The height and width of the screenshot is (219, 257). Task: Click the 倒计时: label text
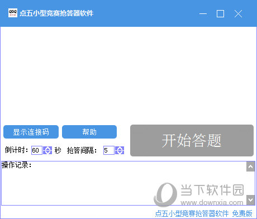[x=17, y=150]
